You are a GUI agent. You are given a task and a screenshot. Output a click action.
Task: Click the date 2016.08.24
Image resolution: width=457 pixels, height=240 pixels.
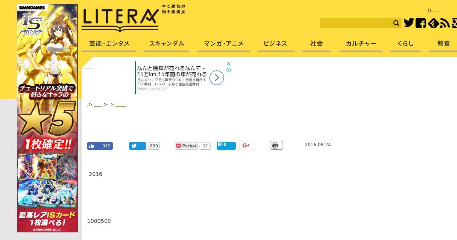pos(318,145)
